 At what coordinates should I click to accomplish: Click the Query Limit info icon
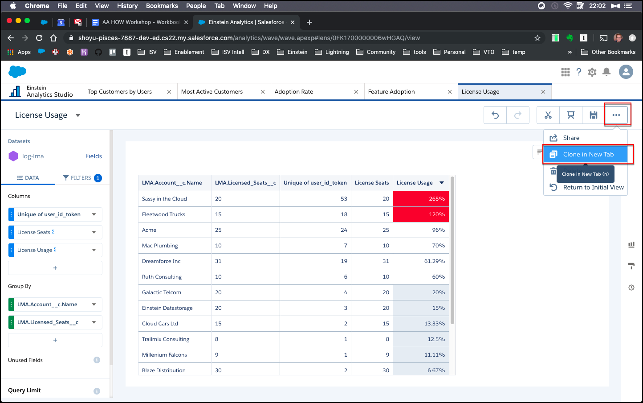point(97,391)
